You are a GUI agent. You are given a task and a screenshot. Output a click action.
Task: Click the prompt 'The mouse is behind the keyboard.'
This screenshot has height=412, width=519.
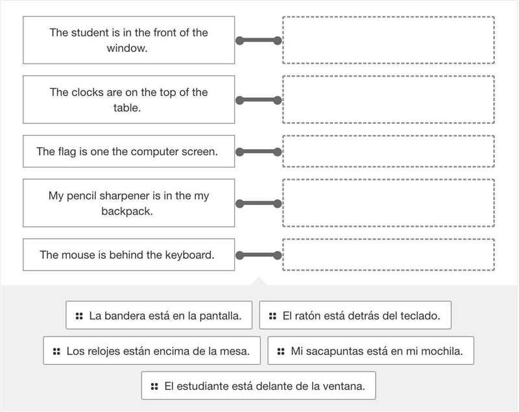click(128, 254)
